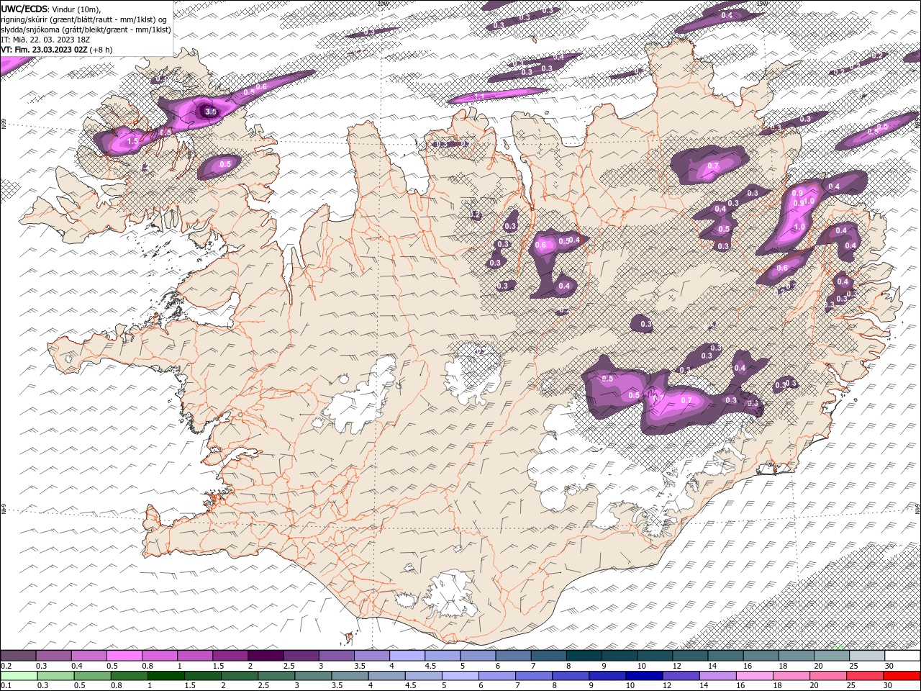Pick the 1 darkest green swatch in lower legend
The image size is (921, 691).
[166, 676]
